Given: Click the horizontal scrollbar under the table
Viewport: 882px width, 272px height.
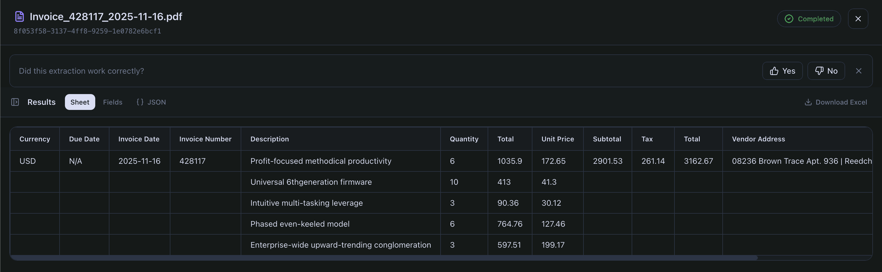Looking at the screenshot, I should click(384, 258).
